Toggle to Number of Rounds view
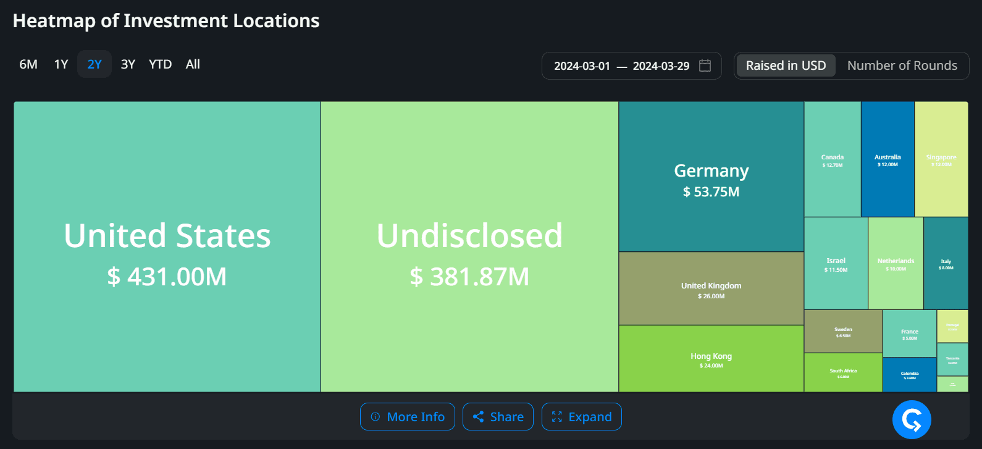This screenshot has height=449, width=982. pyautogui.click(x=902, y=65)
